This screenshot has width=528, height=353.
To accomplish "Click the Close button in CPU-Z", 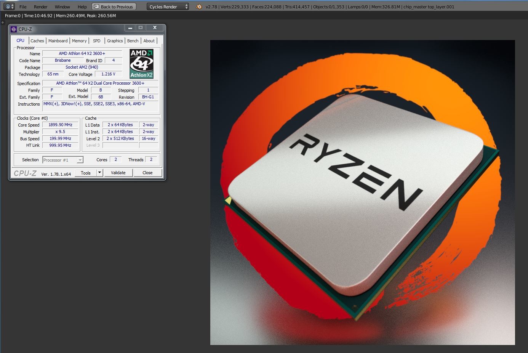I will click(147, 173).
